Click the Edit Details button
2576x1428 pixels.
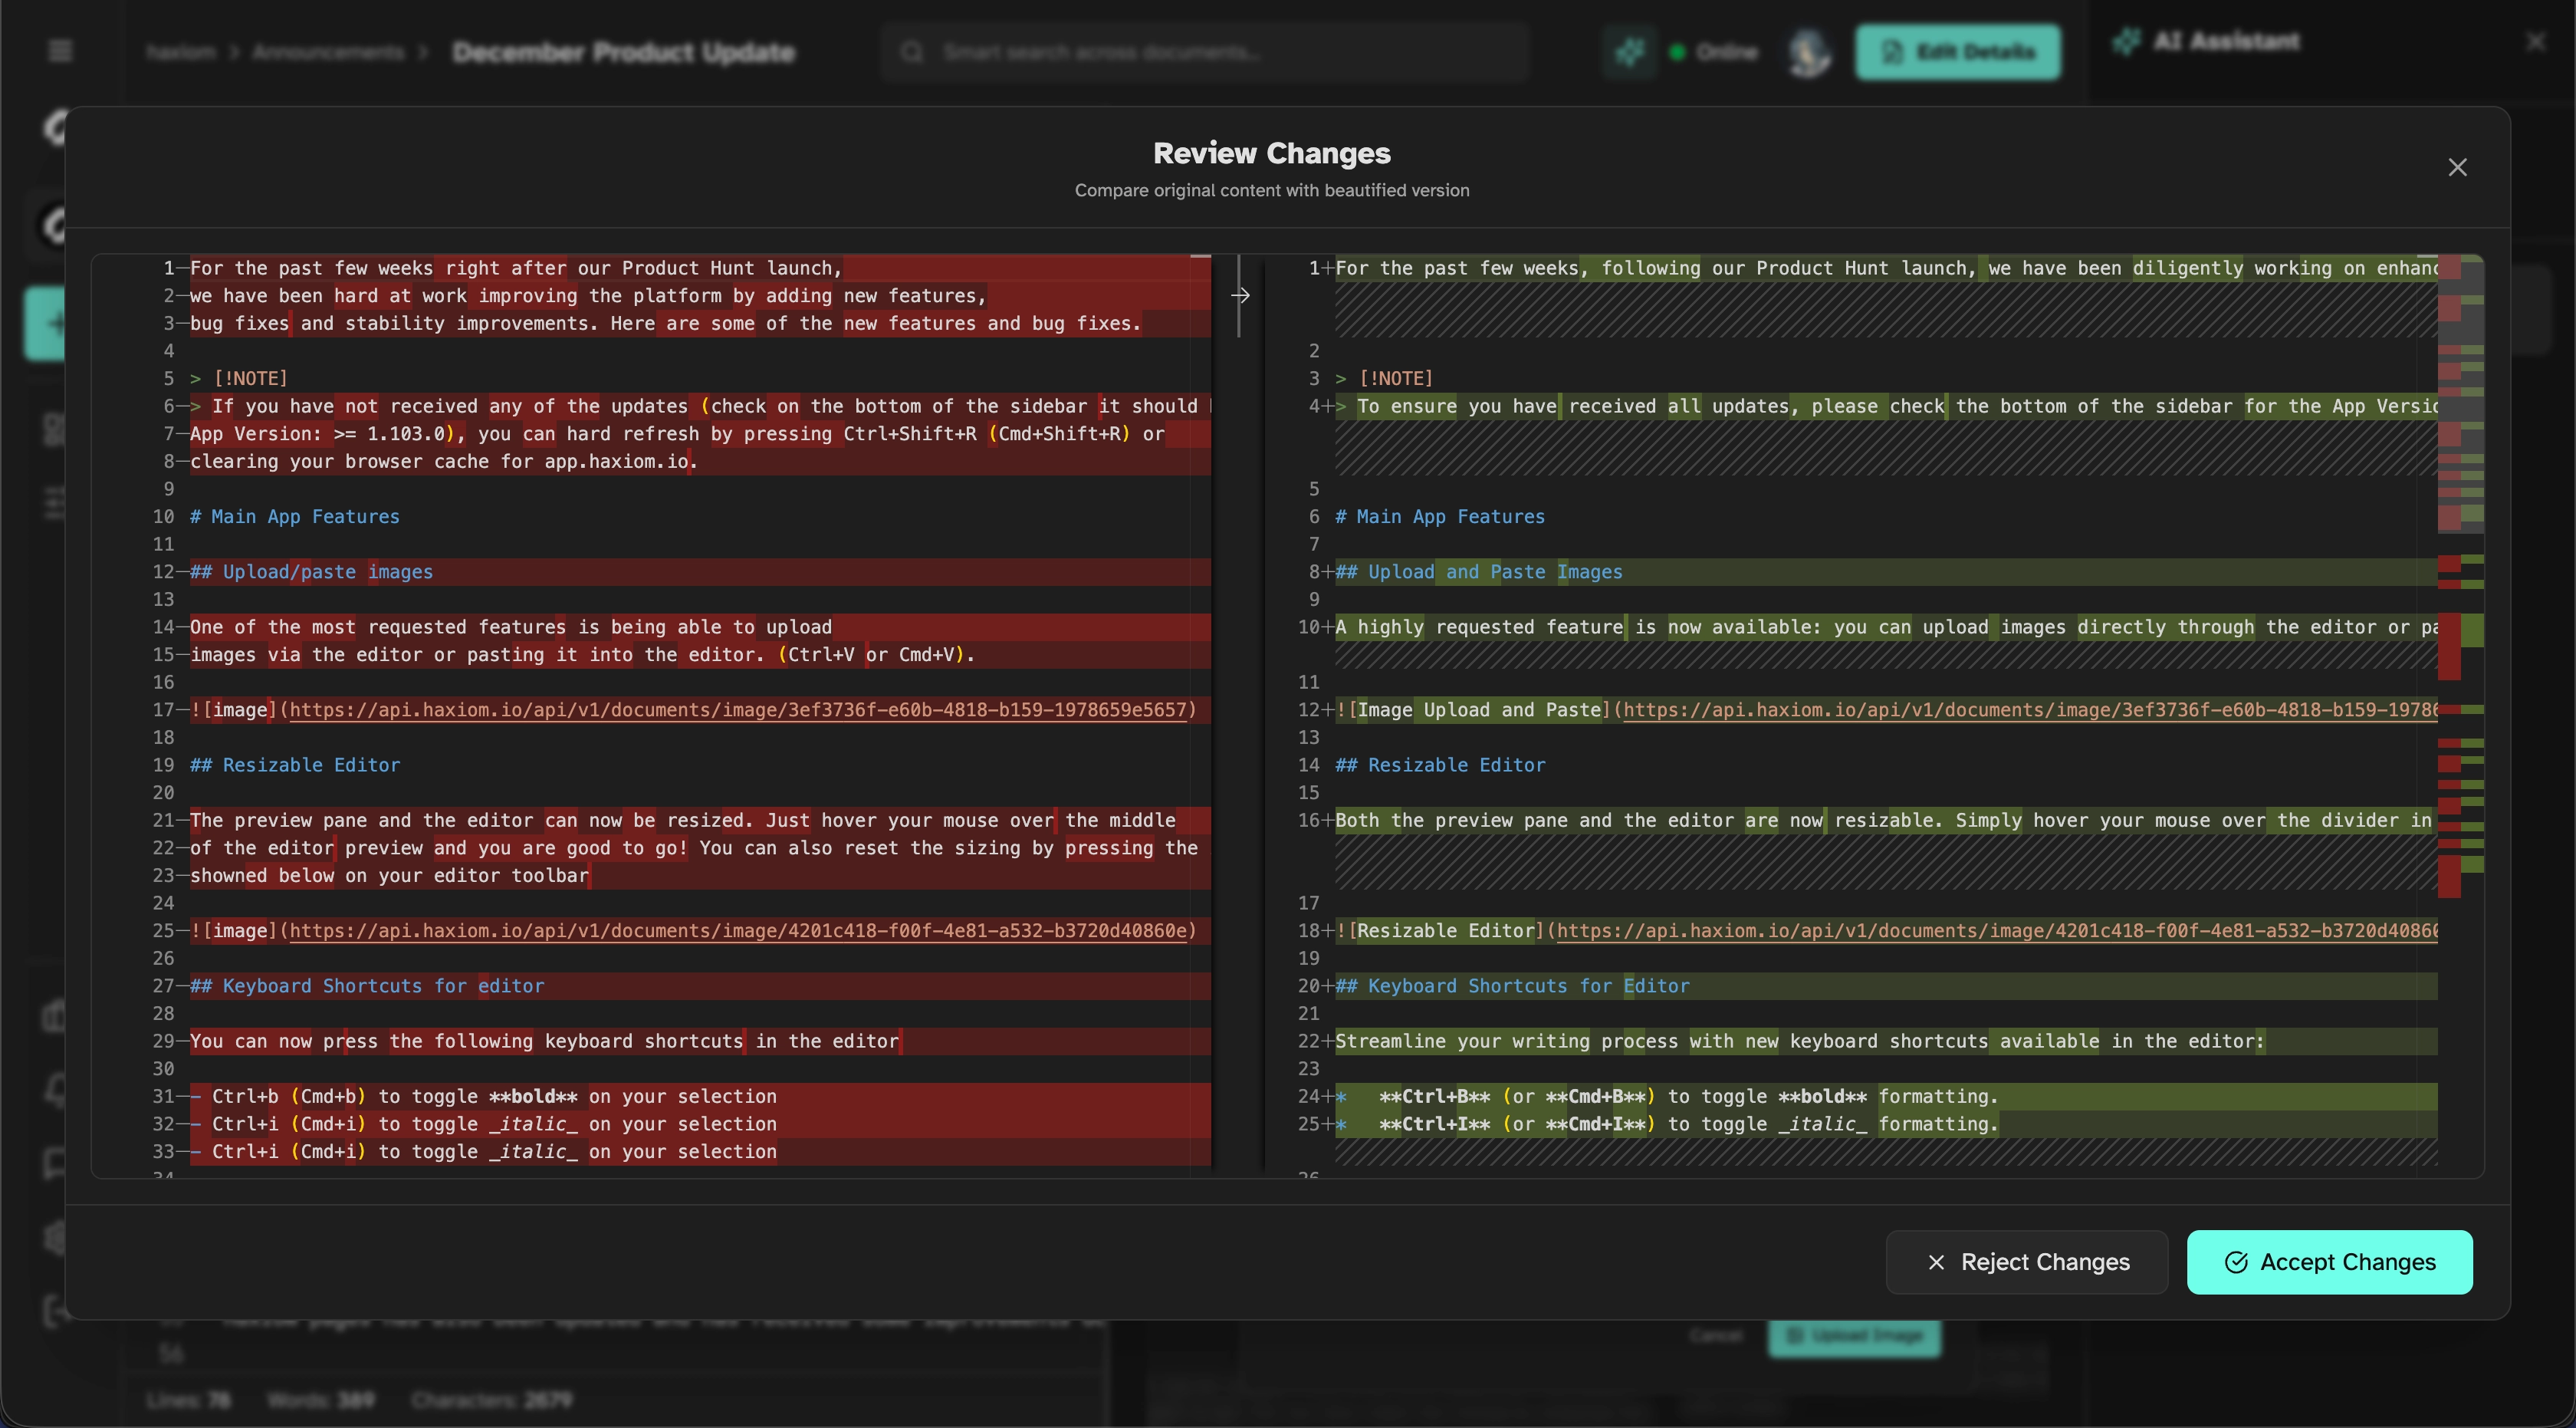1957,52
